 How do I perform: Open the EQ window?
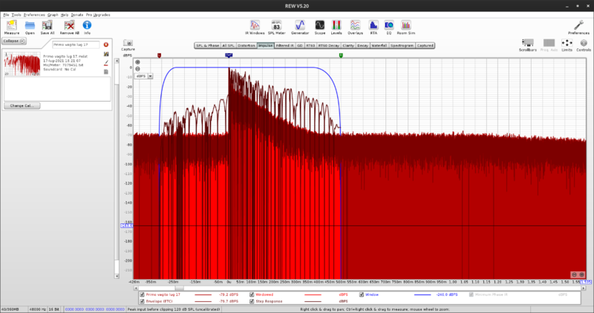(x=388, y=26)
